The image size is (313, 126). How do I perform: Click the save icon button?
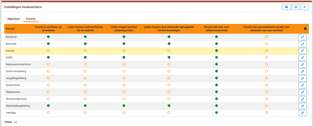pos(287,7)
